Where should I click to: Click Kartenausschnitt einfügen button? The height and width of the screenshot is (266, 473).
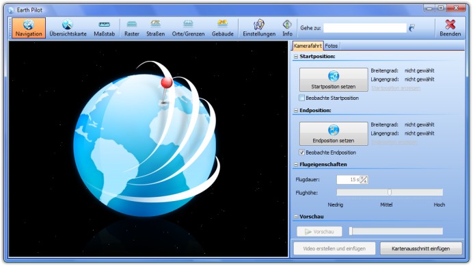click(x=421, y=248)
